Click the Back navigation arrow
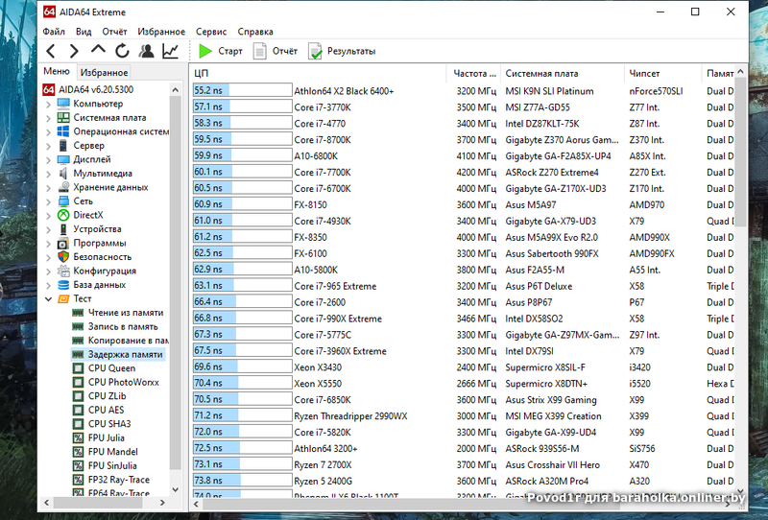The height and width of the screenshot is (520, 768). (50, 51)
